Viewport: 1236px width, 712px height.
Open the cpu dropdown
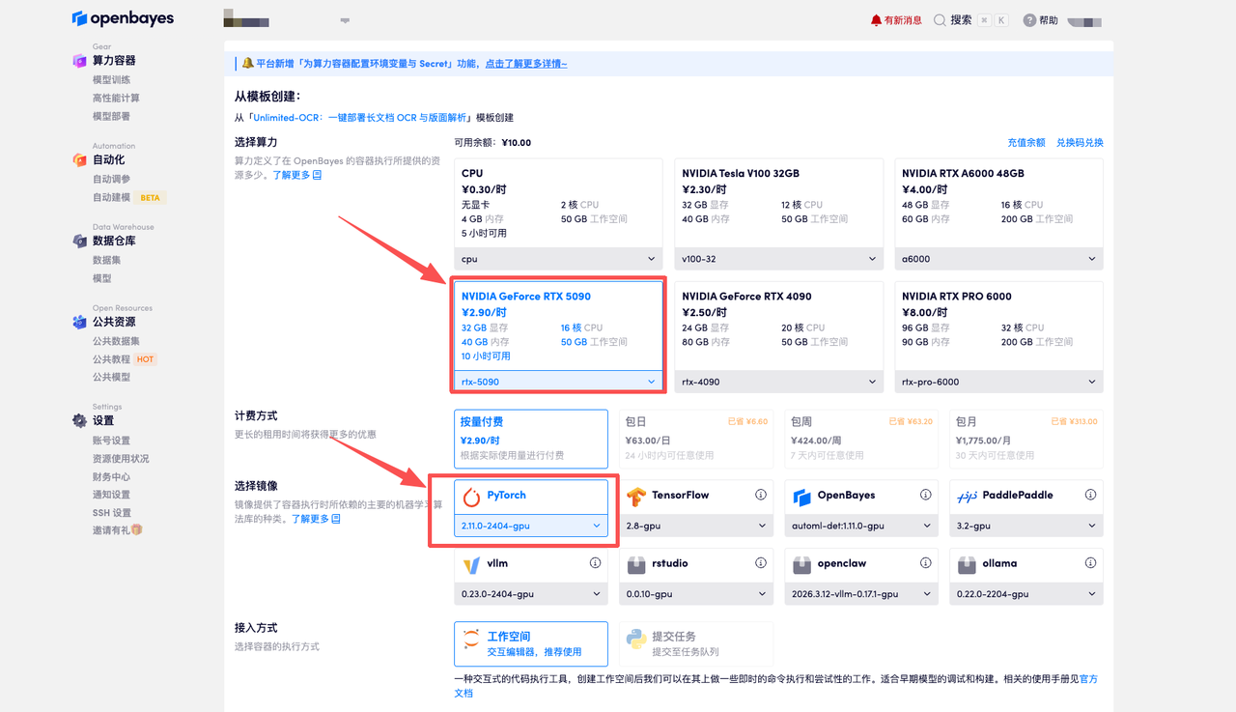pyautogui.click(x=558, y=259)
